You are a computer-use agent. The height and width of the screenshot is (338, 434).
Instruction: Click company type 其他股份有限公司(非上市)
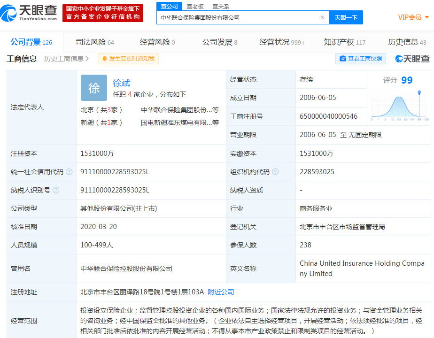(x=118, y=208)
